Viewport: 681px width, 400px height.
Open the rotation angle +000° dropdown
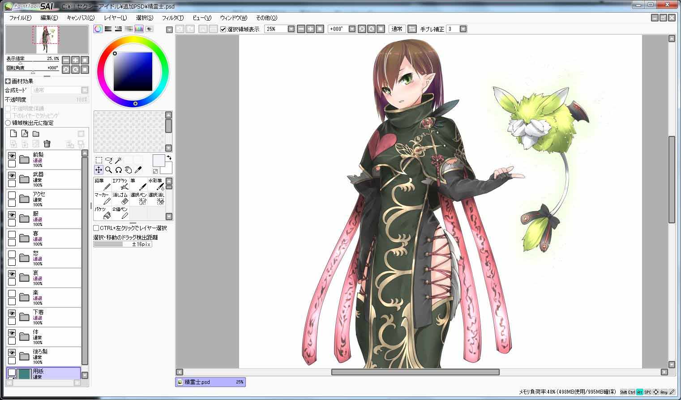pos(352,29)
